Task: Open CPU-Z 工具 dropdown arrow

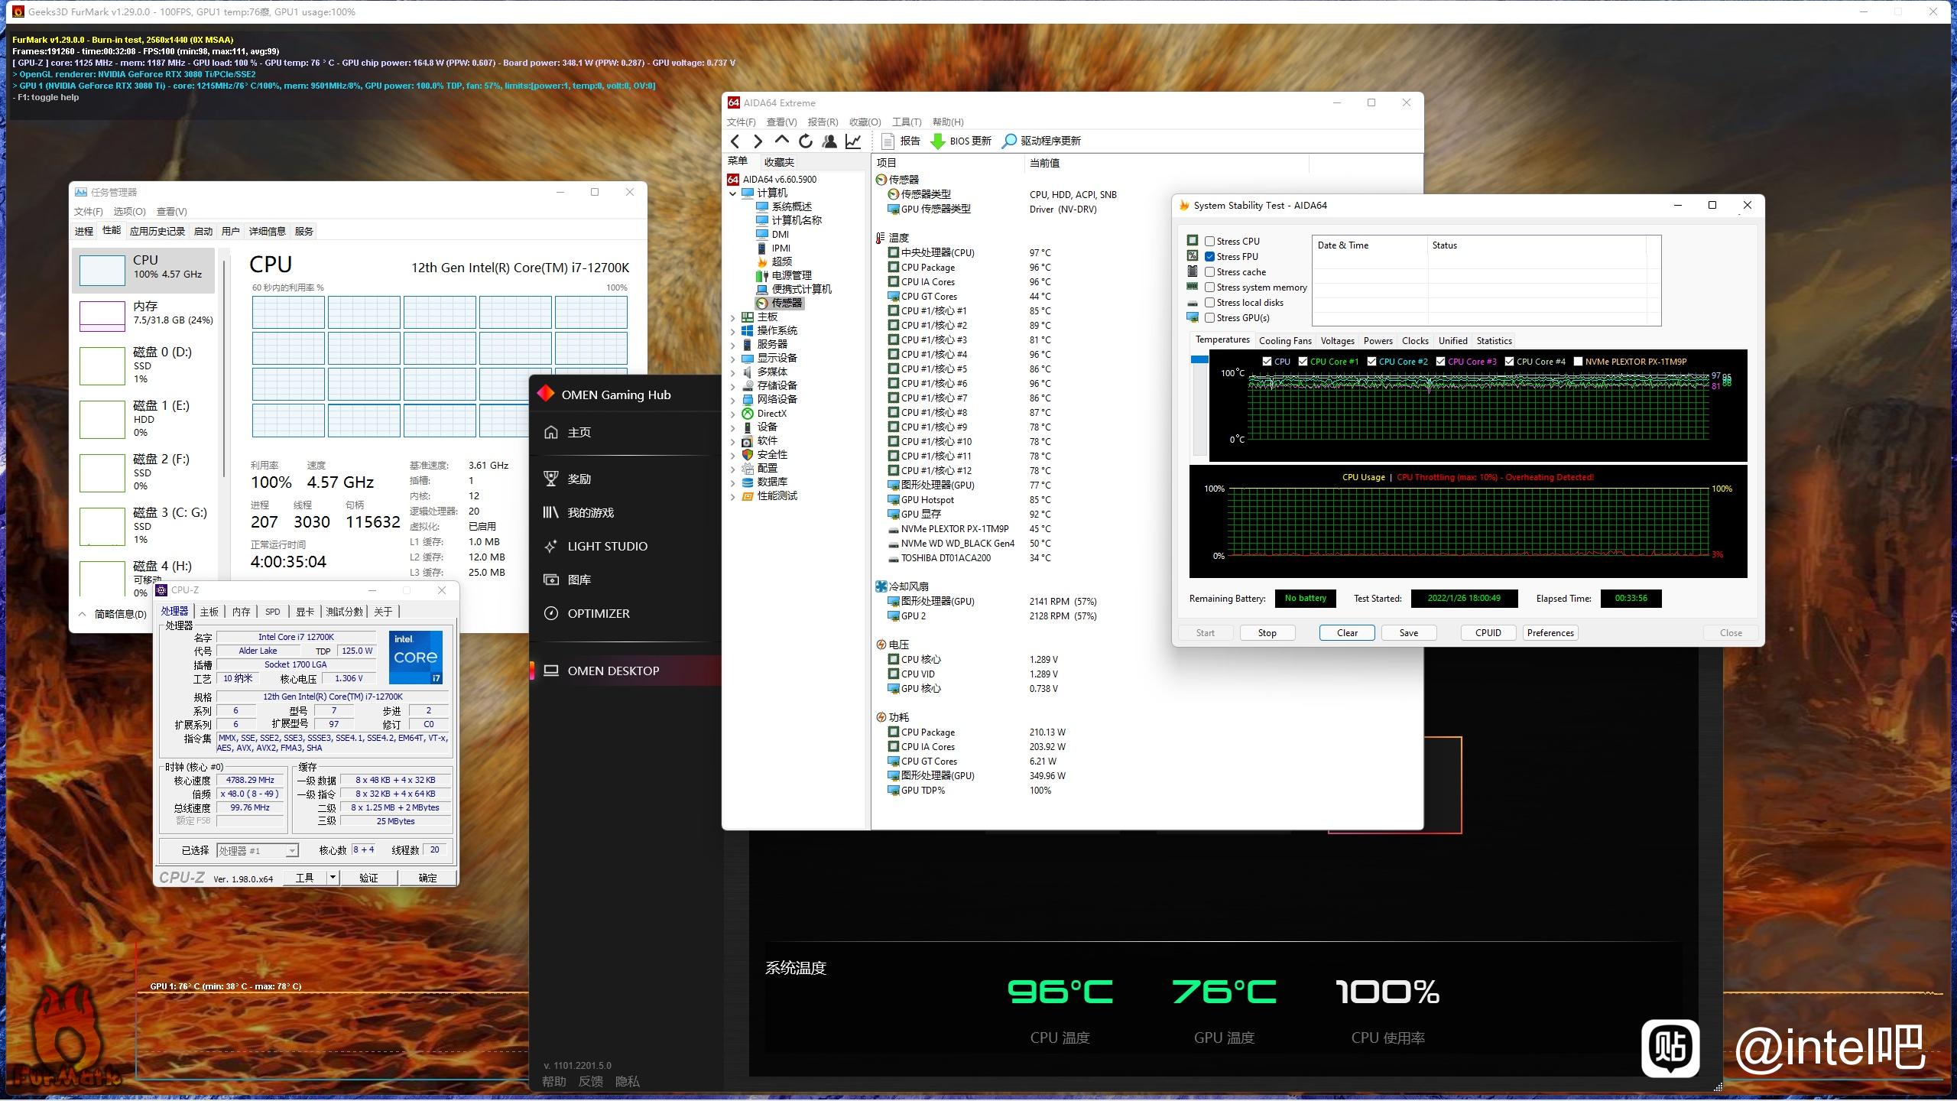Action: 333,878
